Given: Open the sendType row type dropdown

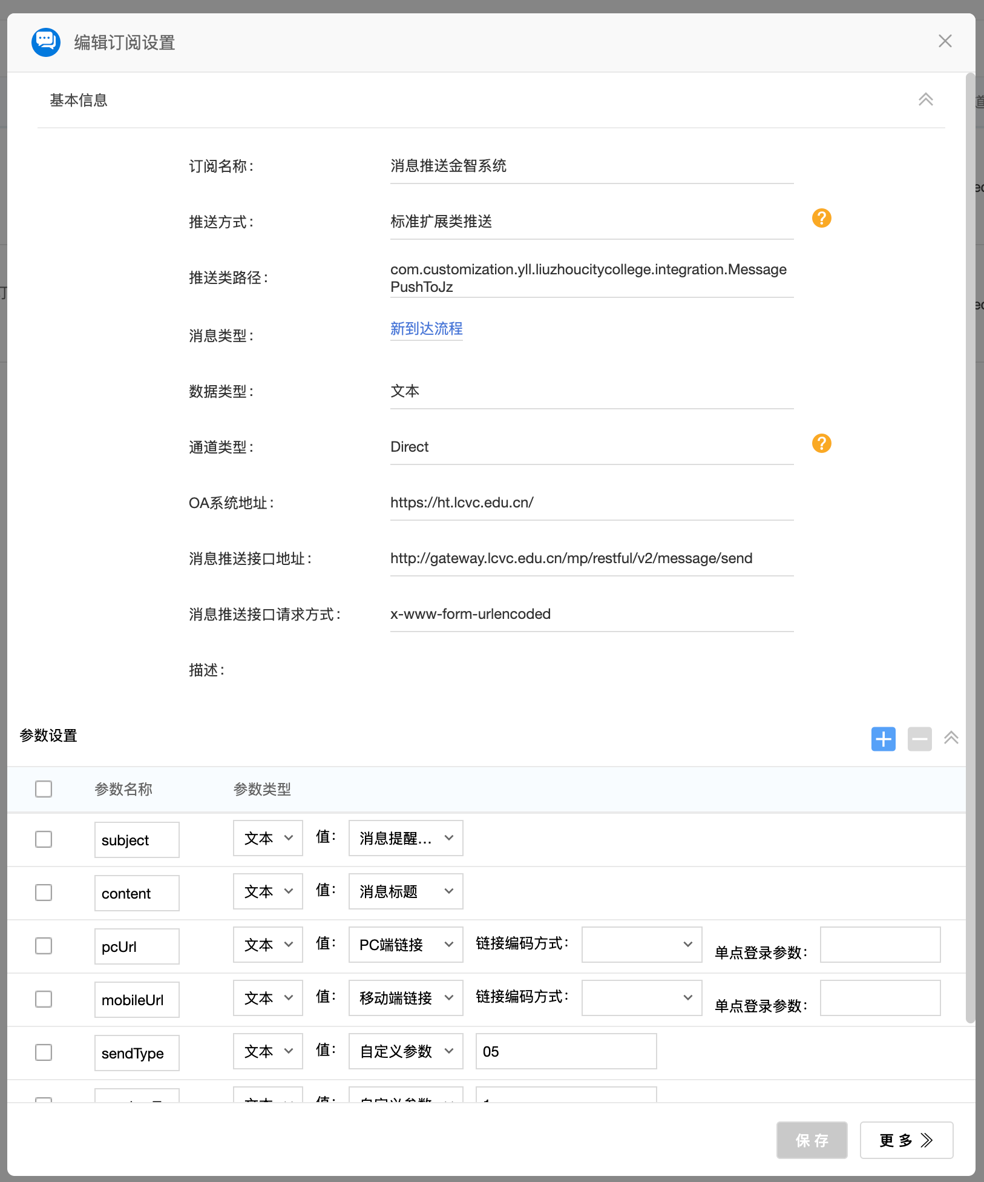Looking at the screenshot, I should 268,1051.
